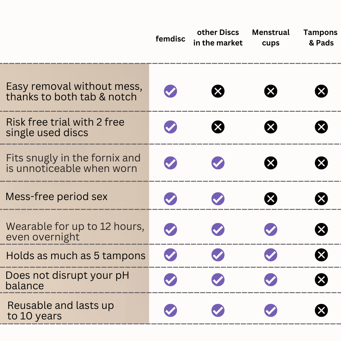The height and width of the screenshot is (341, 341).
Task: Click Menstrual cups X in Risk free trial row
Action: coord(271,127)
